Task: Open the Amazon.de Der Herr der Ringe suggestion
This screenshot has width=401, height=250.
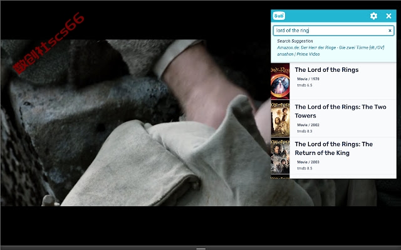Action: [x=330, y=51]
